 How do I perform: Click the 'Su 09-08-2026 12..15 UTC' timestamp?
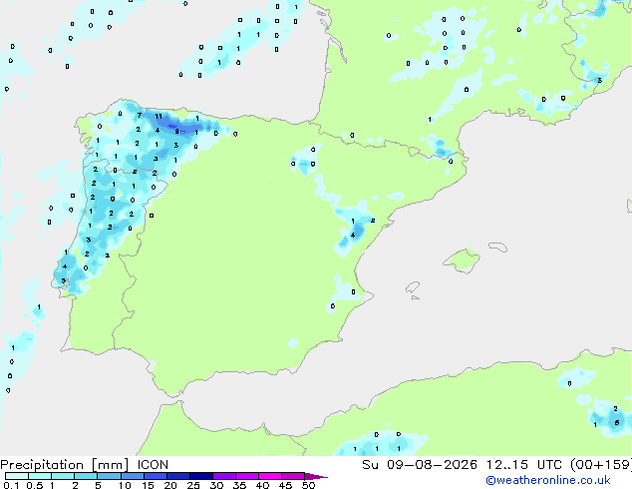tap(464, 465)
